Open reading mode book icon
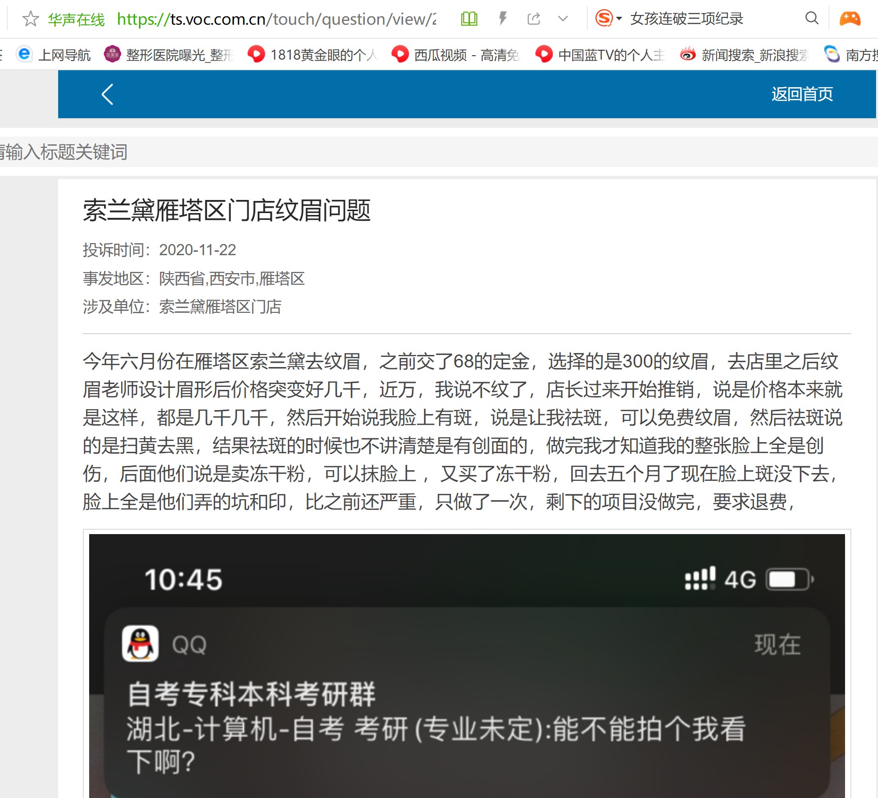Viewport: 878px width, 798px height. click(469, 19)
